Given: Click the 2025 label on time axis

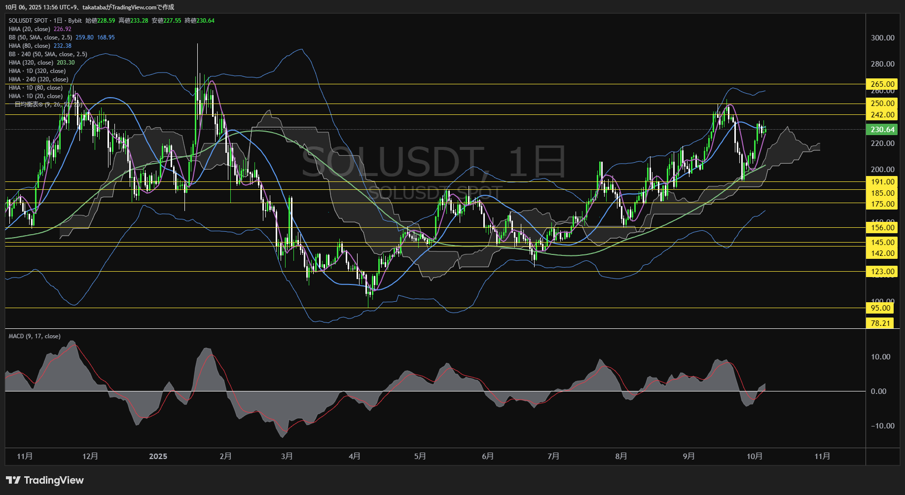Looking at the screenshot, I should pos(158,457).
